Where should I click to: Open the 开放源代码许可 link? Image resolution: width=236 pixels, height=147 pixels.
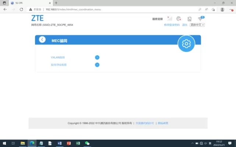(x=144, y=123)
